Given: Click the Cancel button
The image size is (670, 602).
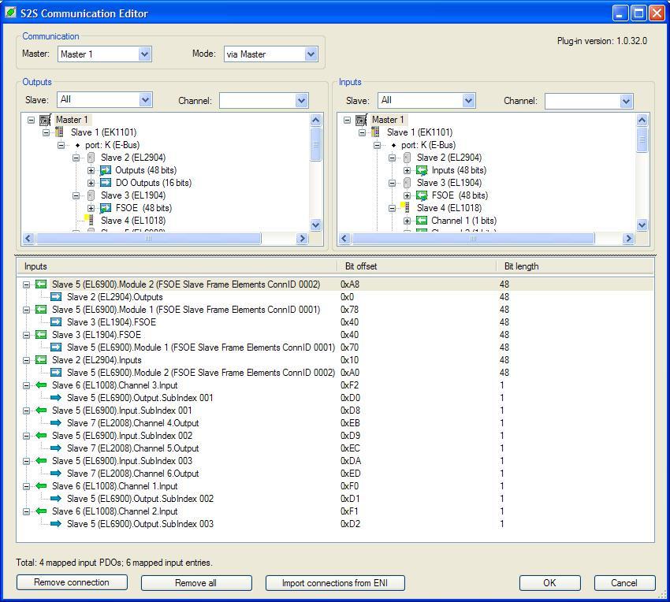Looking at the screenshot, I should pos(624,583).
